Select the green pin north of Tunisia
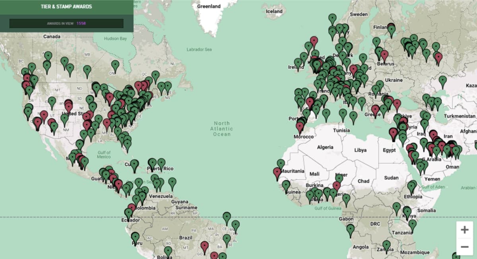Viewport: 477px width, 259px height. 343,114
